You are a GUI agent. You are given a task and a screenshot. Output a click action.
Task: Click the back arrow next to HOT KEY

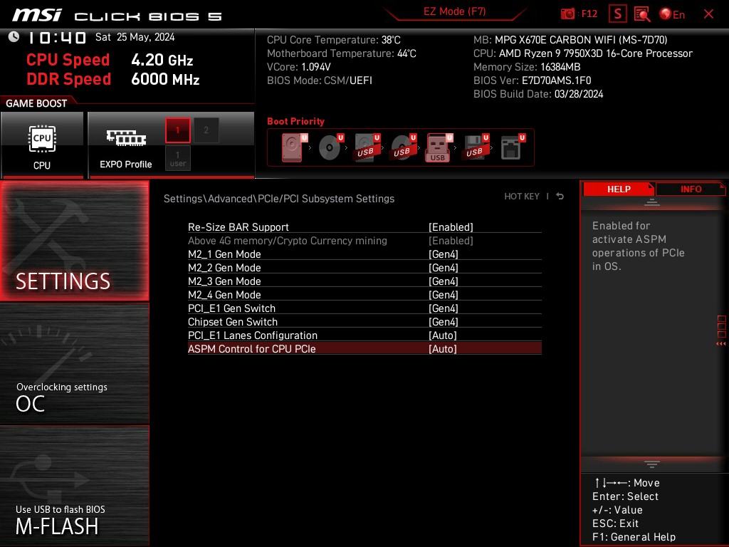[560, 197]
